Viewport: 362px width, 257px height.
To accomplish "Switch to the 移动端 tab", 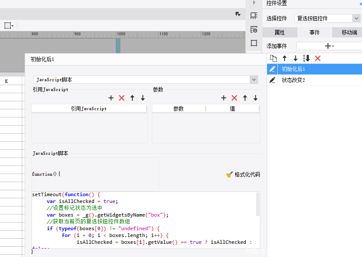I will pos(347,32).
